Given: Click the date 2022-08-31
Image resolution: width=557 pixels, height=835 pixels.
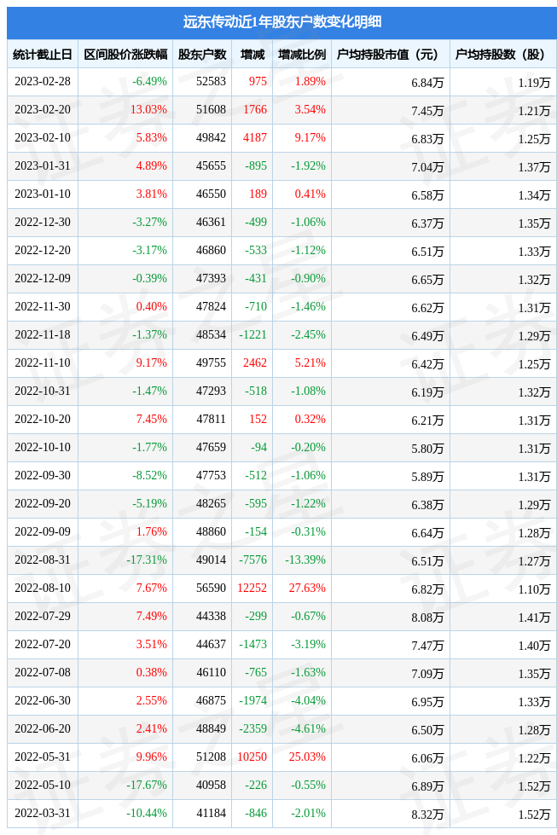Looking at the screenshot, I should (43, 561).
